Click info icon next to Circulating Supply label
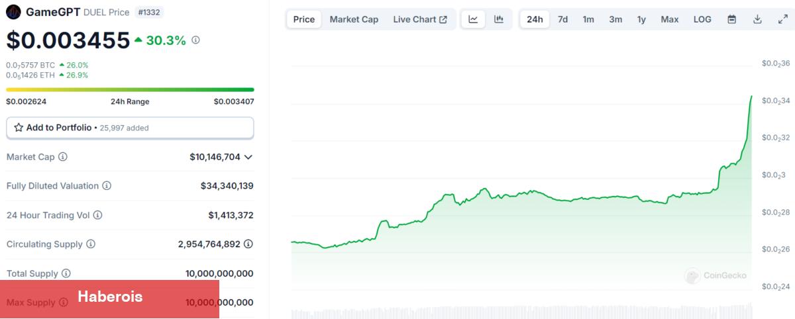This screenshot has height=319, width=795. [91, 244]
